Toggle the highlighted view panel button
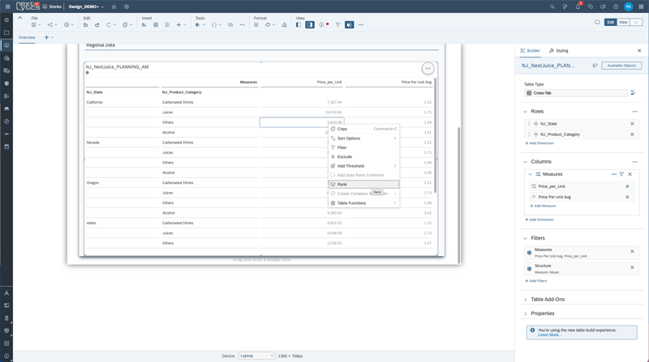The image size is (649, 362). click(350, 25)
